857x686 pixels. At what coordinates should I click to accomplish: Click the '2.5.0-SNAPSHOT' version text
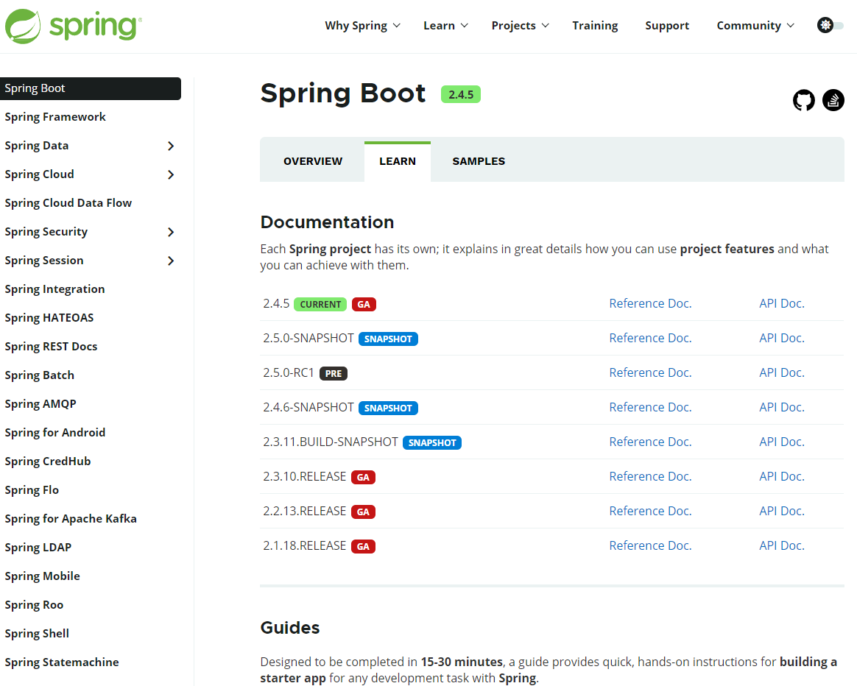(x=308, y=339)
